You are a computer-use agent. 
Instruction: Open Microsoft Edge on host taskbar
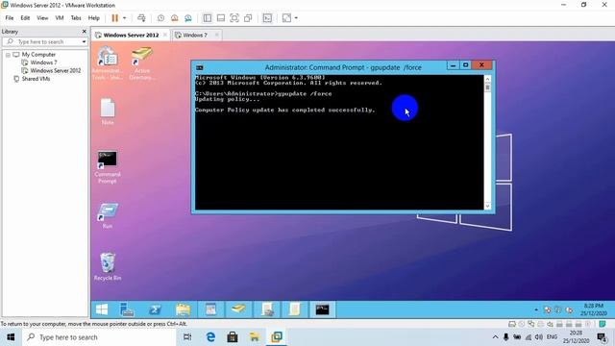[210, 337]
